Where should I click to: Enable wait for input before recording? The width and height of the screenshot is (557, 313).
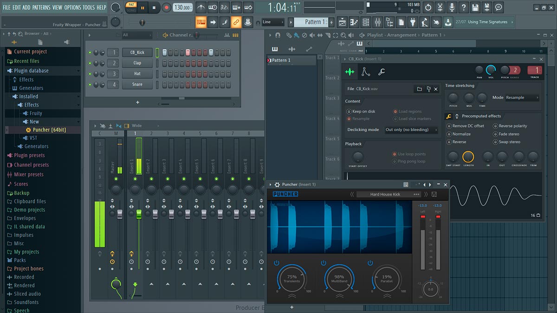[x=213, y=7]
